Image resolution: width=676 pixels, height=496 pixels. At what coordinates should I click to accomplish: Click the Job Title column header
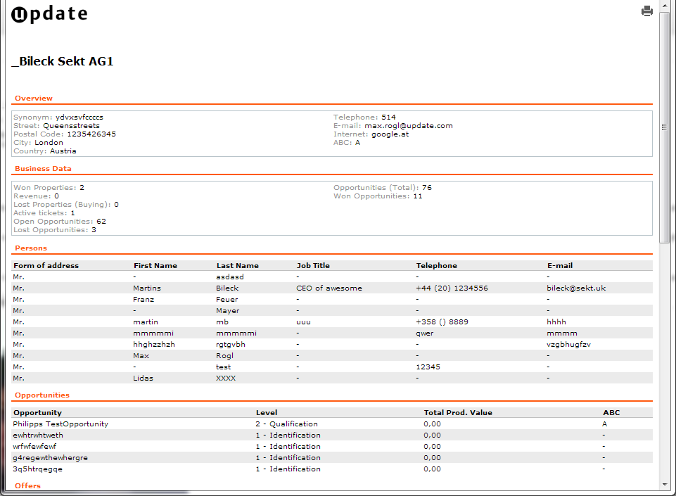tap(313, 266)
